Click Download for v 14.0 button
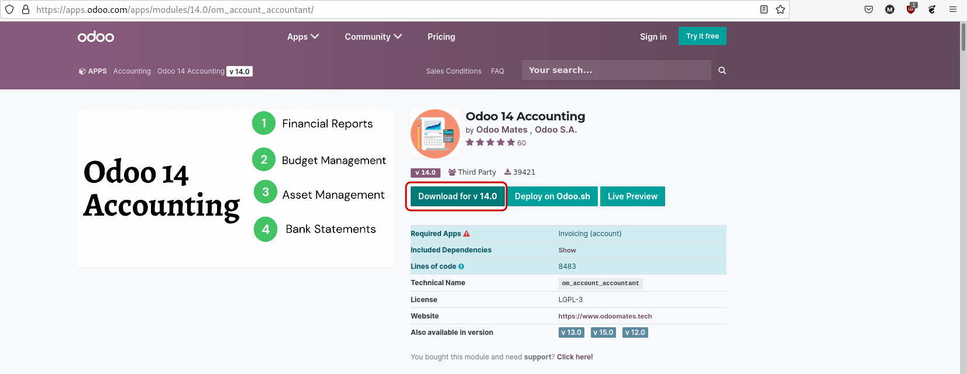 [457, 196]
